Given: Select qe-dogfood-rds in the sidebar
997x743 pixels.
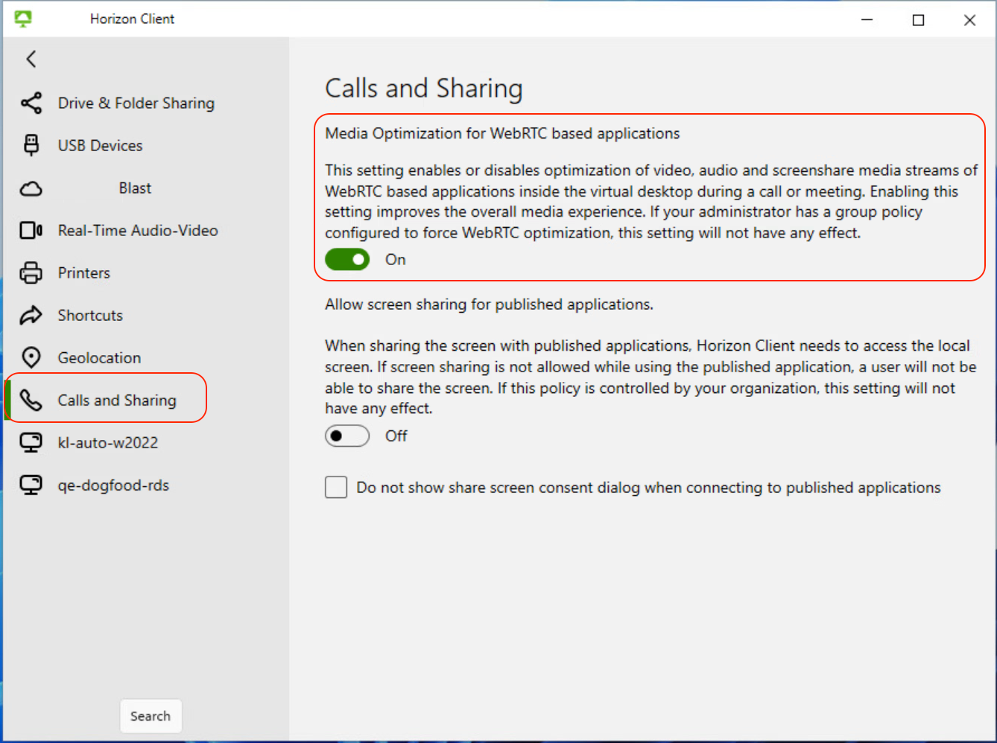Looking at the screenshot, I should (113, 485).
